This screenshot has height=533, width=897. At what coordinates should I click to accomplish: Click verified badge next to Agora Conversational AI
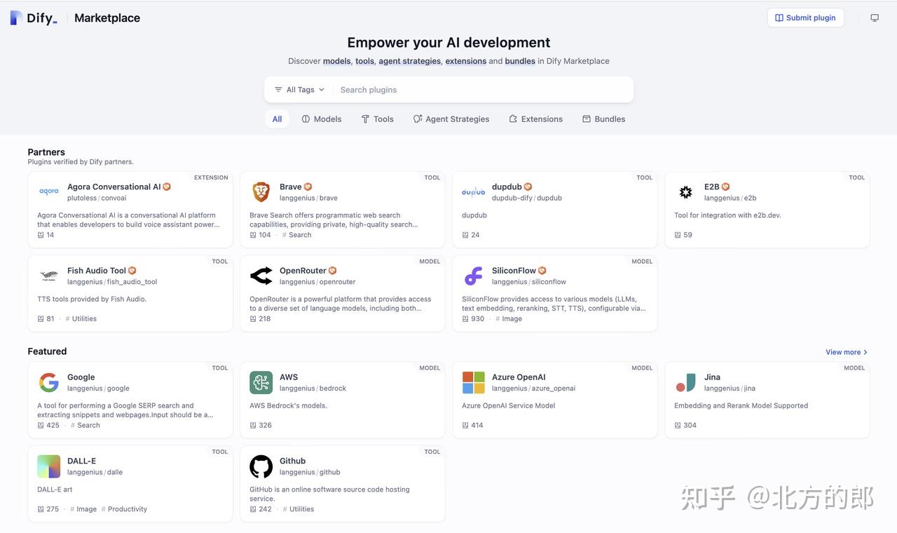click(167, 187)
